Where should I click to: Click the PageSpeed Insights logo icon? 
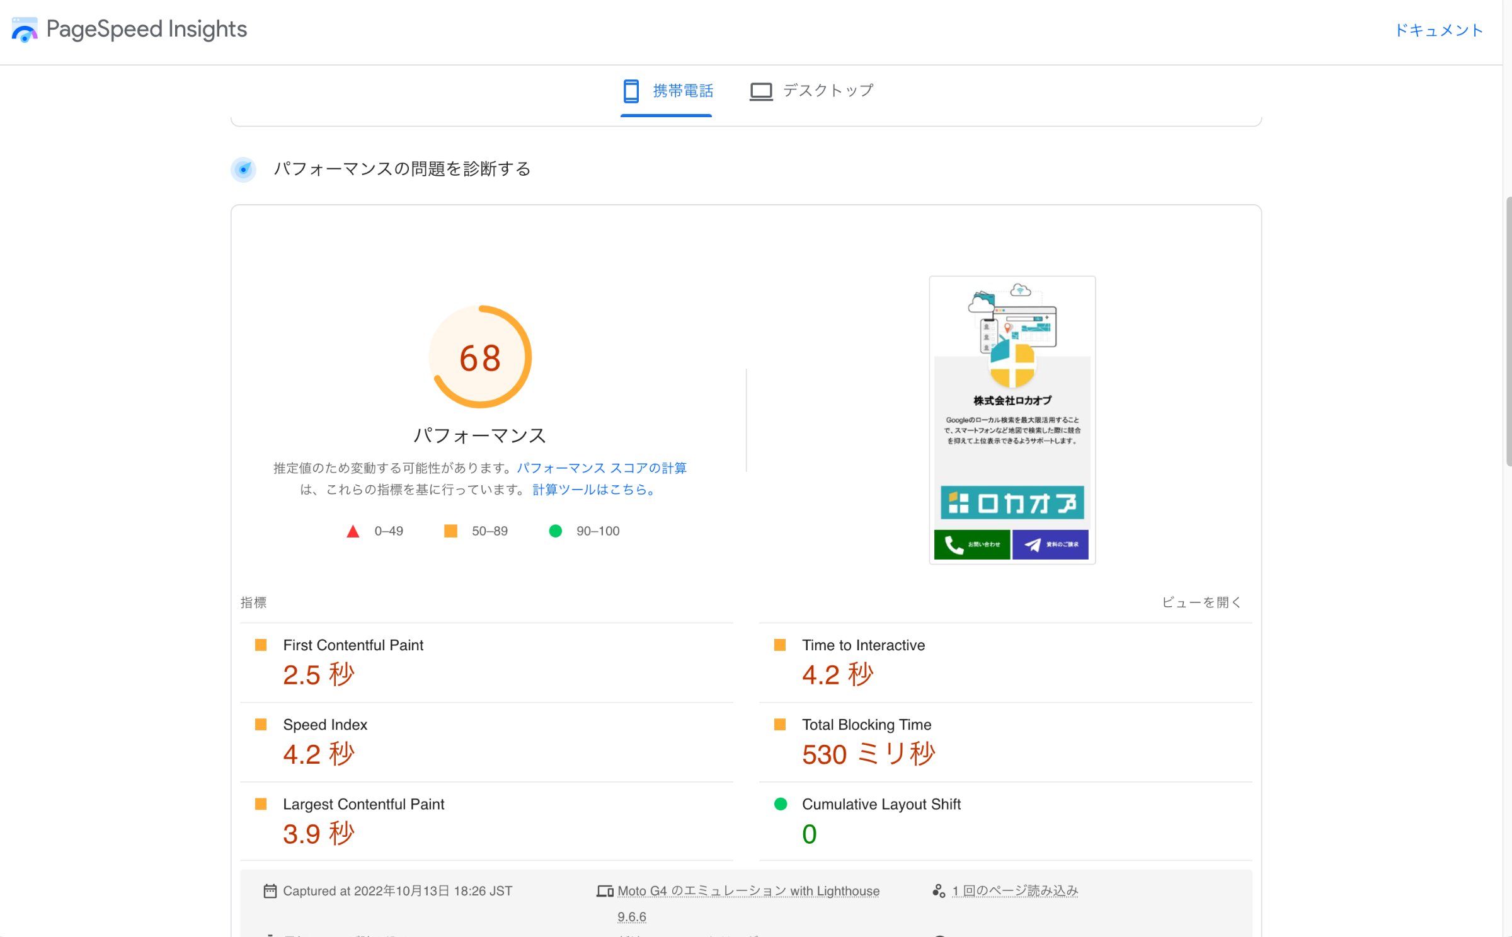(x=25, y=30)
